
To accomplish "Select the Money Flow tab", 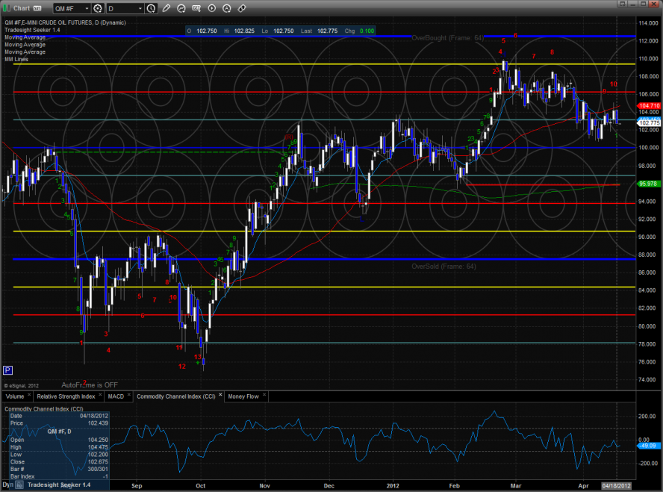I will coord(243,396).
